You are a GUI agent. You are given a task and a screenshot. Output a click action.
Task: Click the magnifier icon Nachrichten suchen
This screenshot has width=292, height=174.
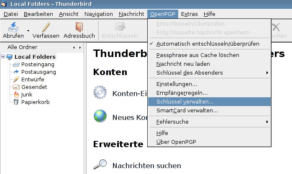click(100, 165)
